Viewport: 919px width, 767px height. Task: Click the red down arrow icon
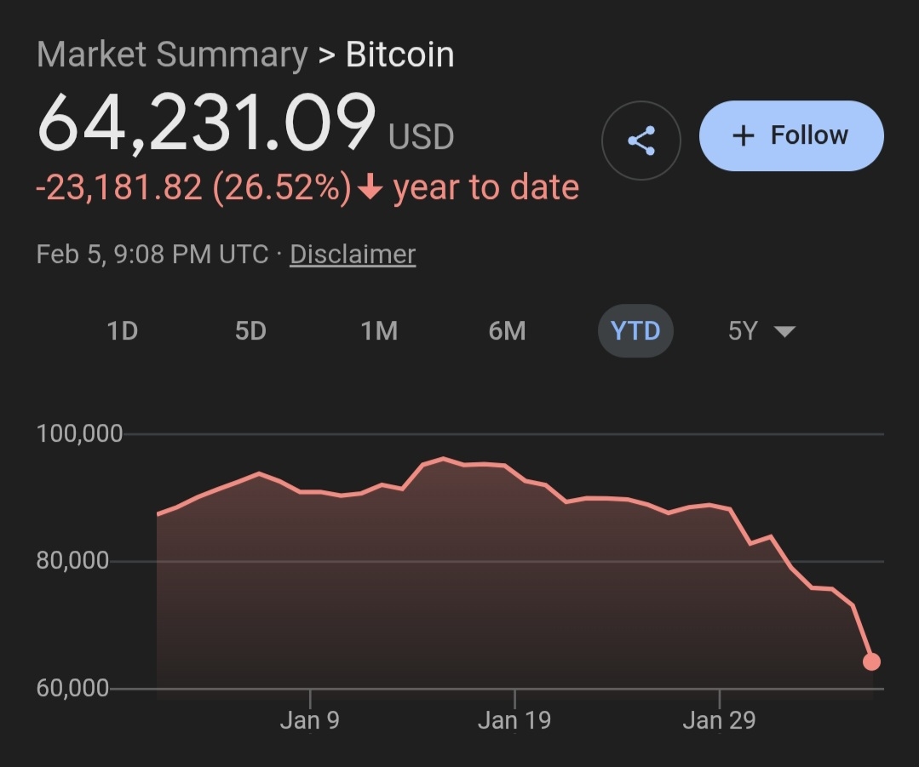point(370,188)
